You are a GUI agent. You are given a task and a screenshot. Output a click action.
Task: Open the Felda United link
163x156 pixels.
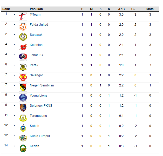(x=39, y=25)
